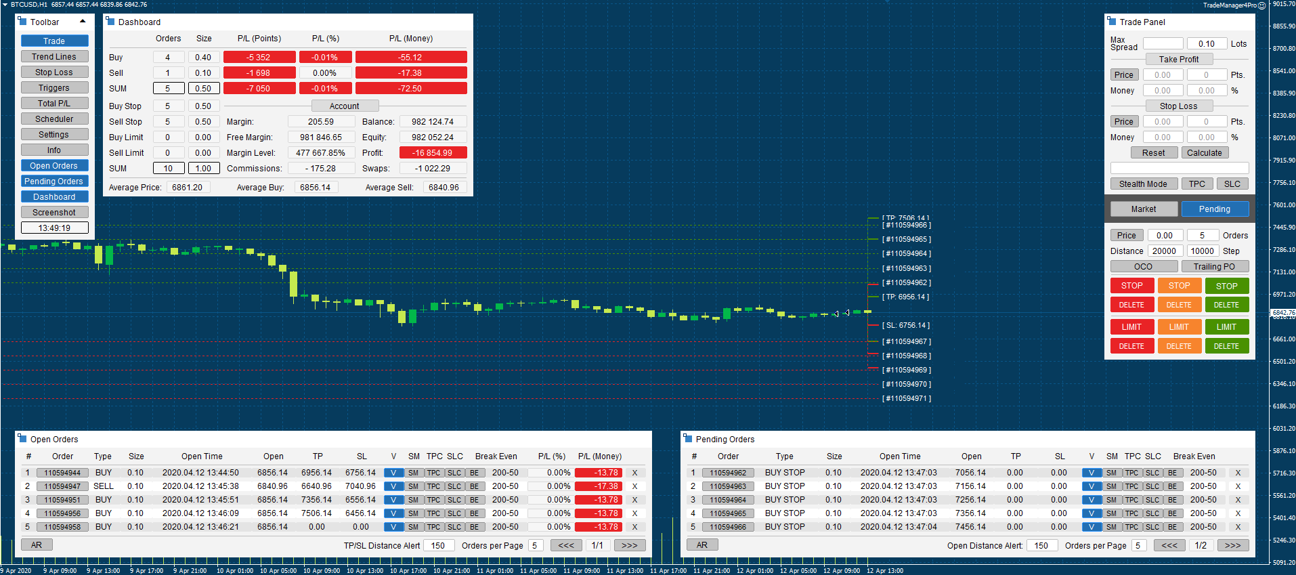Go to previous page in Open Orders
The image size is (1296, 575).
pyautogui.click(x=566, y=545)
